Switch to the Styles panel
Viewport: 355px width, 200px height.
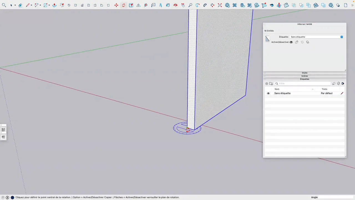pyautogui.click(x=305, y=73)
